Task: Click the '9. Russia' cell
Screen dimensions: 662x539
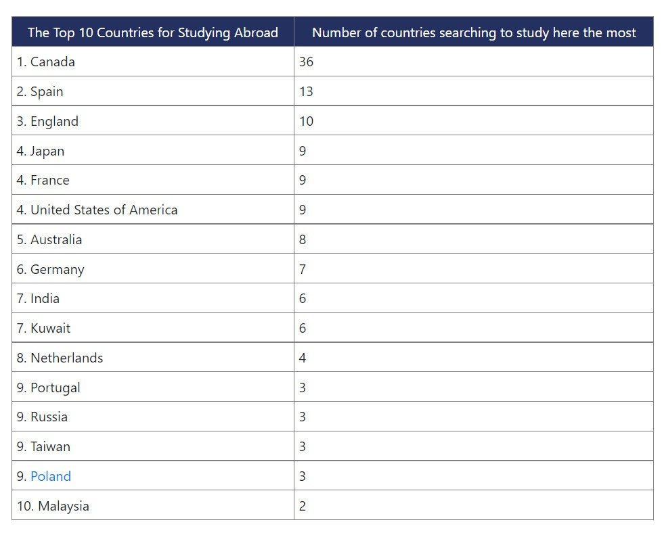Action: (x=153, y=417)
